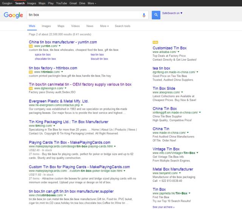Click the Ad badge beside www.yumtin.com
242x209 pixels.
31,46
